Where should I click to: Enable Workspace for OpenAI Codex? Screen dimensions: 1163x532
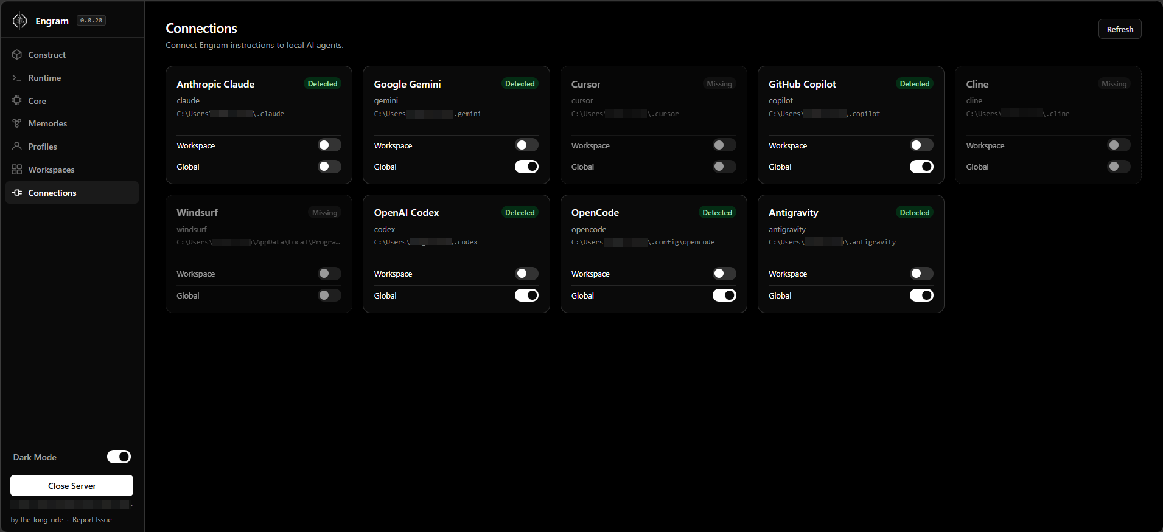[x=526, y=274]
